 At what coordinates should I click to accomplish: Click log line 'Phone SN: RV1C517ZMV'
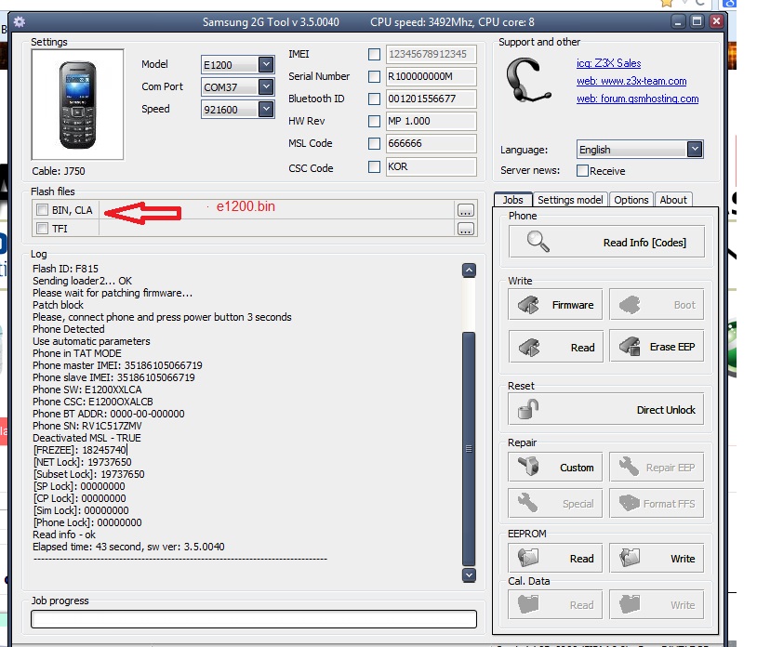(87, 426)
